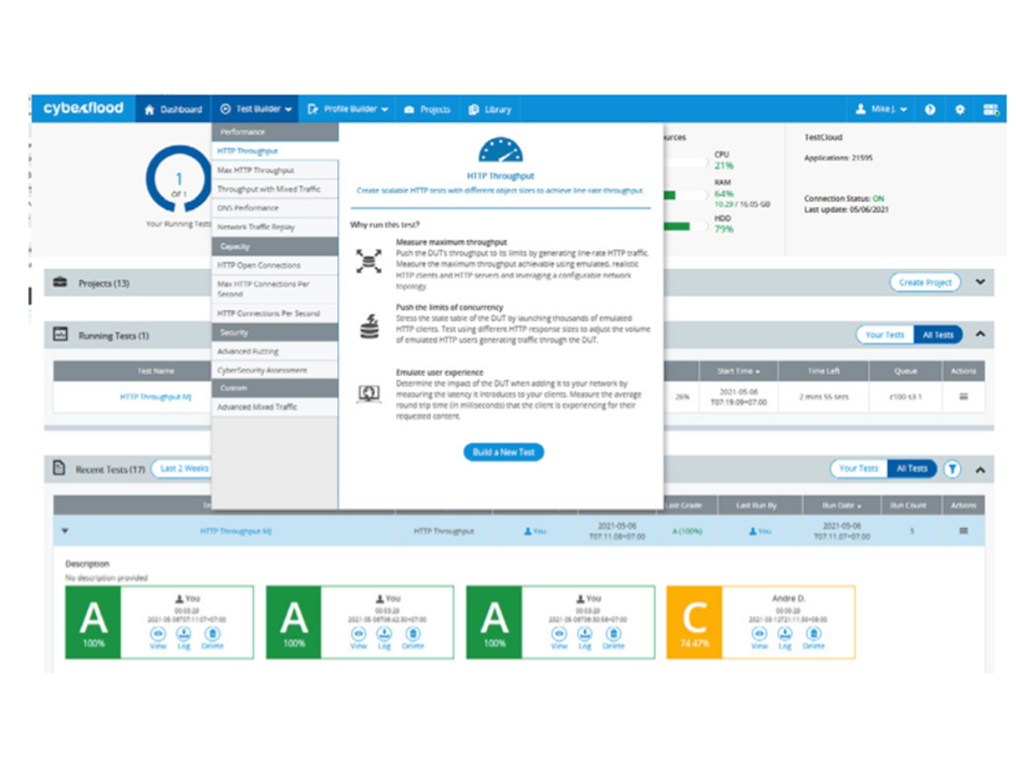The width and height of the screenshot is (1016, 762).
Task: Click the cyberflood logo
Action: coord(83,108)
